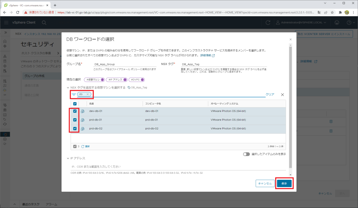Click the クリア link to clear filters
This screenshot has height=208, width=358.
pos(270,94)
